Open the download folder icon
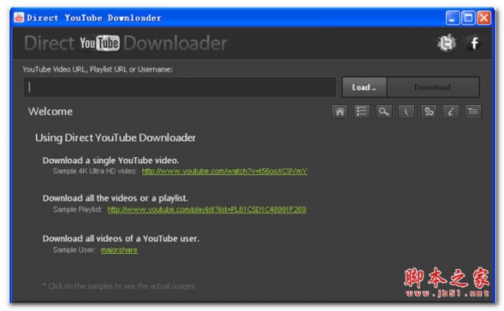 click(x=473, y=112)
